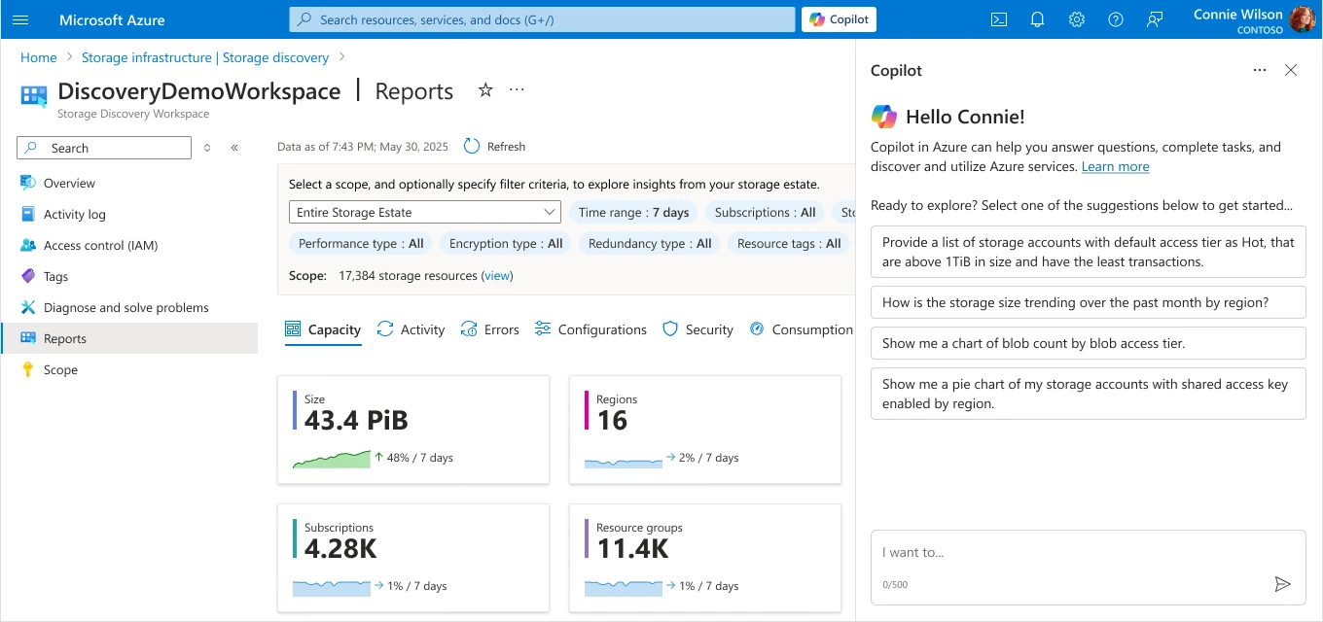Collapse the left sidebar with the double chevron
This screenshot has height=622, width=1323.
pyautogui.click(x=233, y=147)
